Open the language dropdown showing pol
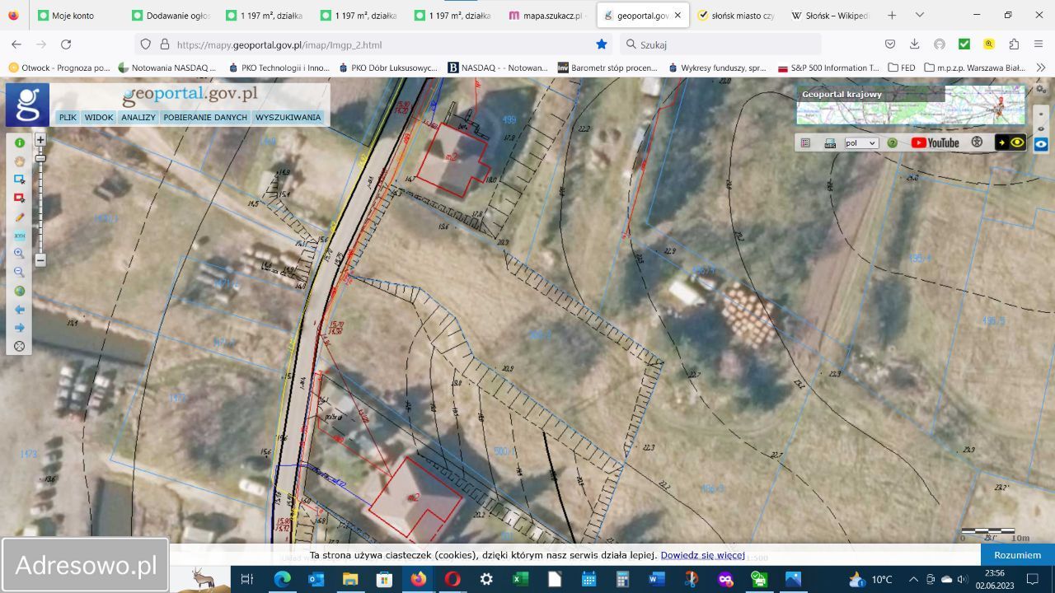Viewport: 1055px width, 593px height. 861,142
